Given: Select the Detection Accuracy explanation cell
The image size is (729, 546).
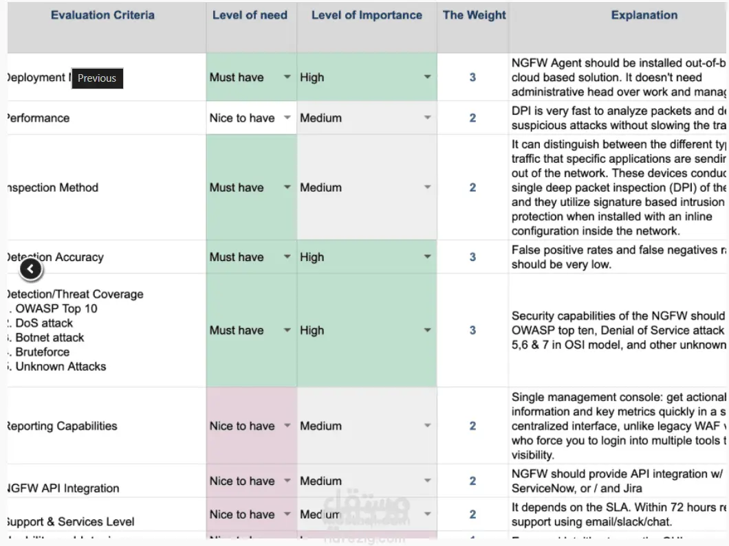Looking at the screenshot, I should tap(618, 257).
